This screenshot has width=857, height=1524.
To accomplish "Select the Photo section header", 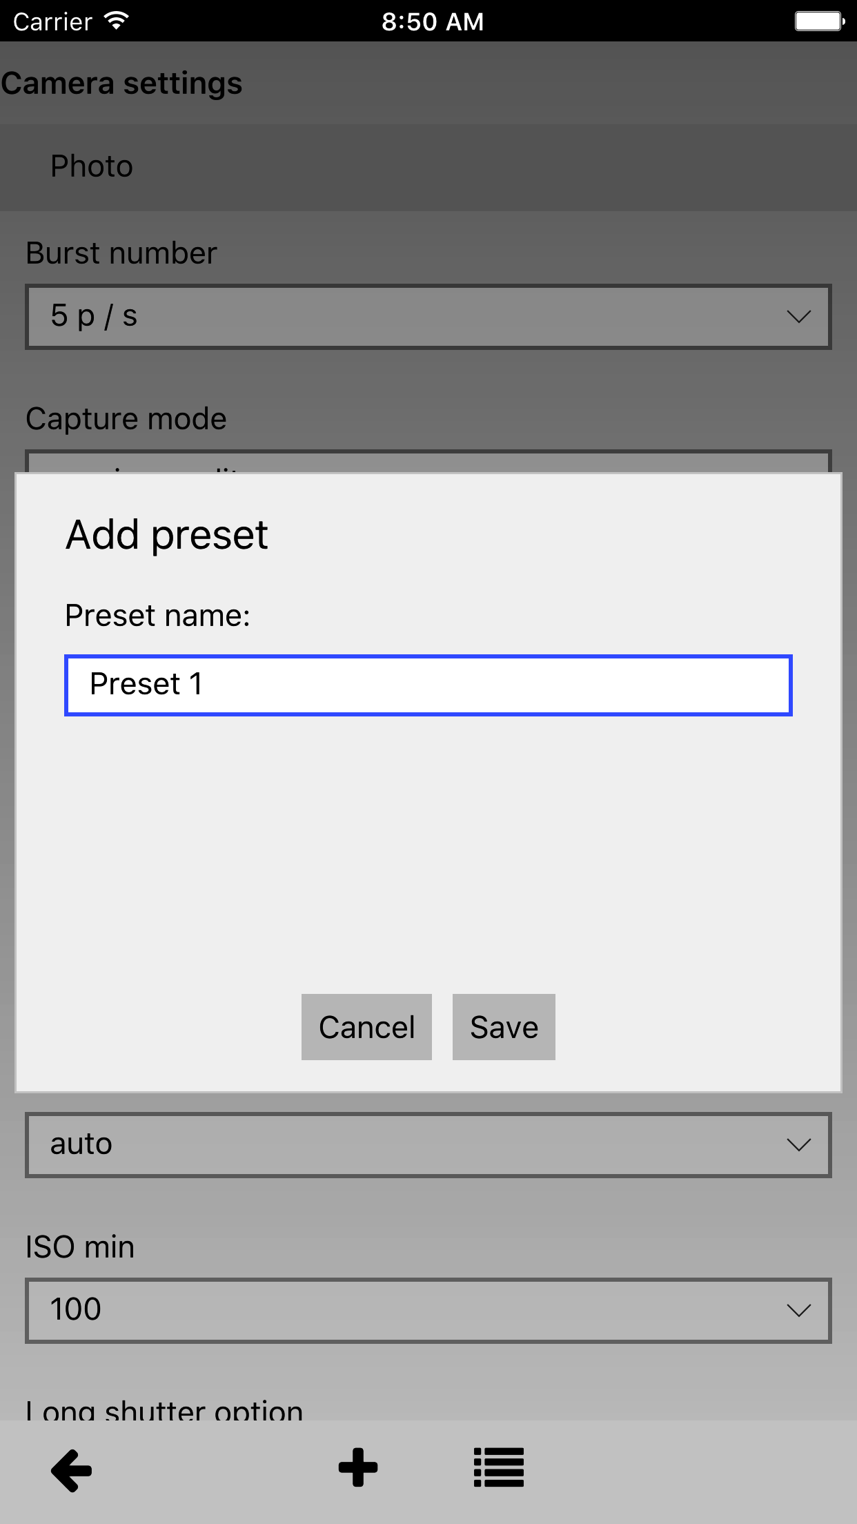I will click(92, 166).
